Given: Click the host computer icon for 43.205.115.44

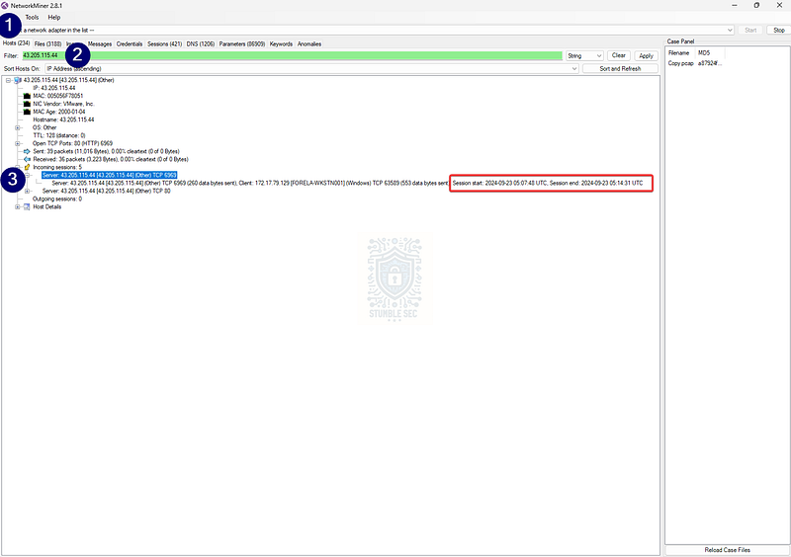Looking at the screenshot, I should tap(18, 80).
